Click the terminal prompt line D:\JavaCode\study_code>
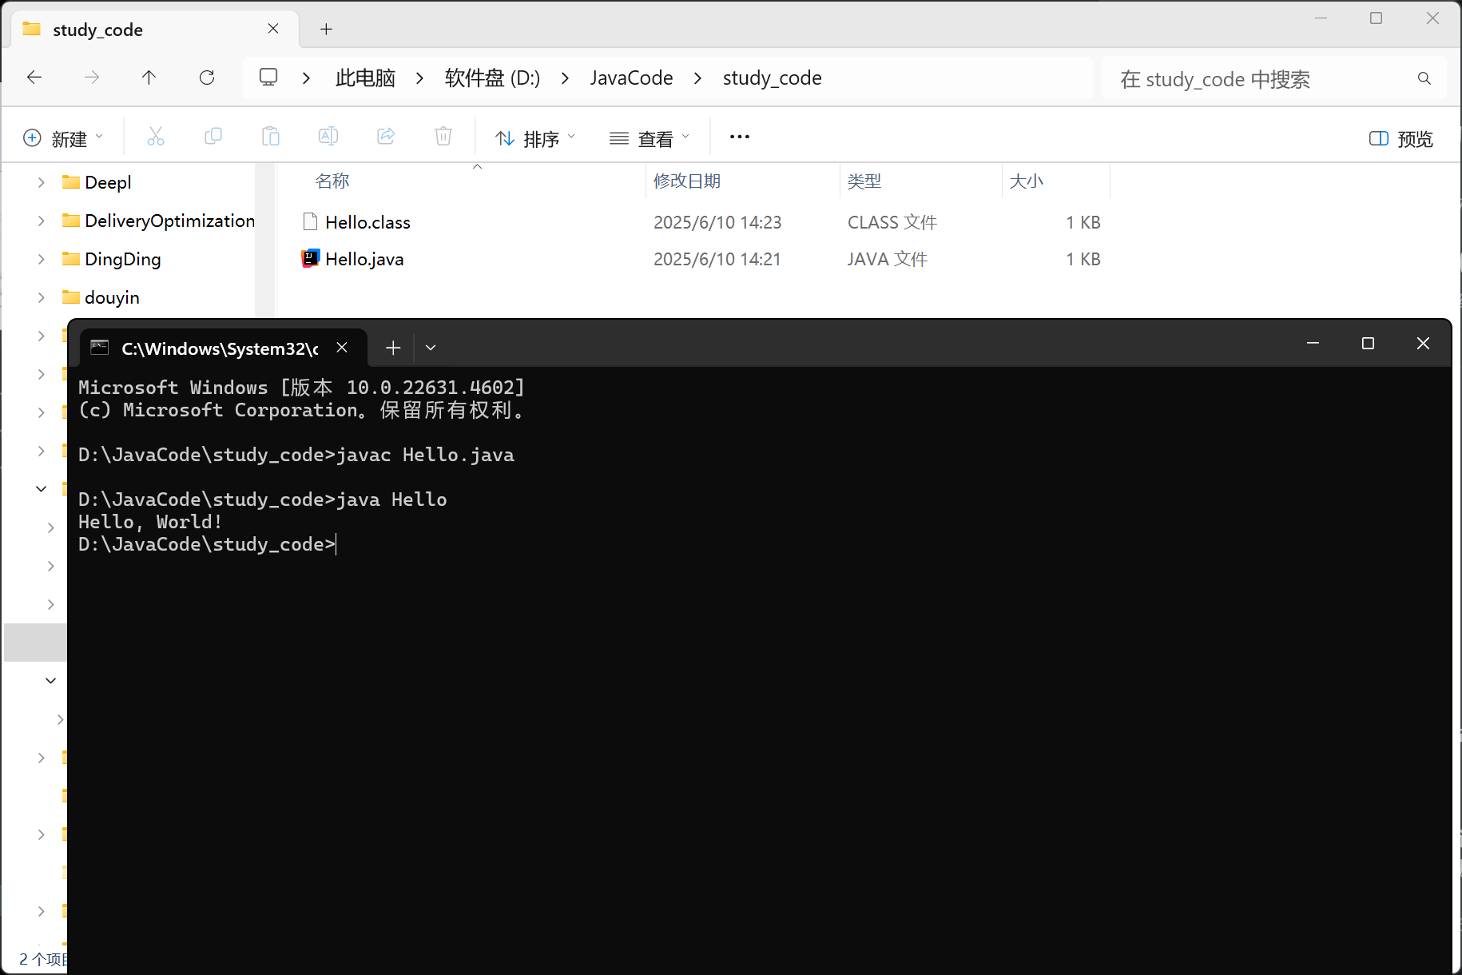Viewport: 1462px width, 975px height. pyautogui.click(x=207, y=544)
